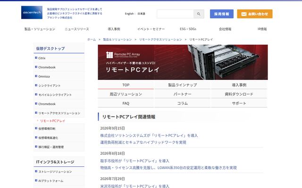This screenshot has height=188, width=302.
Task: Open the 米沢市役所 news link
Action: click(x=134, y=186)
